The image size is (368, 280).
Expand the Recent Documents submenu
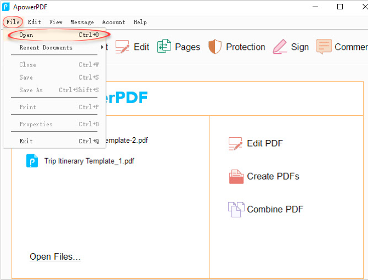point(54,47)
